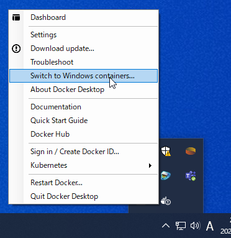Open the Documentation menu entry
The image size is (231, 238).
[x=83, y=107]
